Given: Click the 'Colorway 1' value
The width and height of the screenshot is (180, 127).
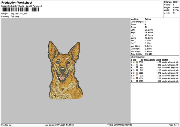Looking at the screenshot, I should pyautogui.click(x=16, y=16).
